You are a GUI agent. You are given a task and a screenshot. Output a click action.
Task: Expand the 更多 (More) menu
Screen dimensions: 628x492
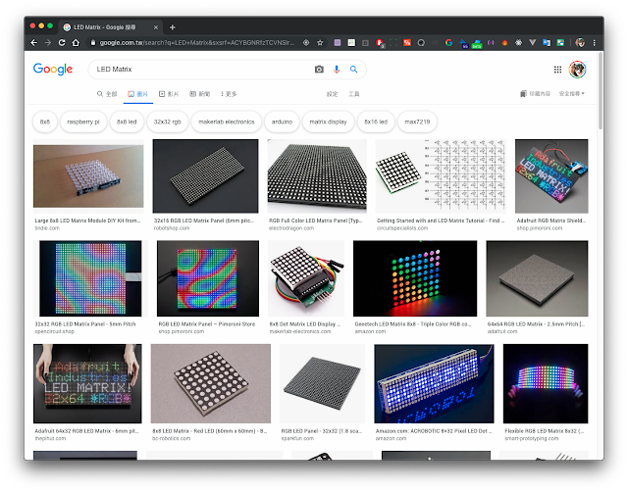tap(229, 94)
